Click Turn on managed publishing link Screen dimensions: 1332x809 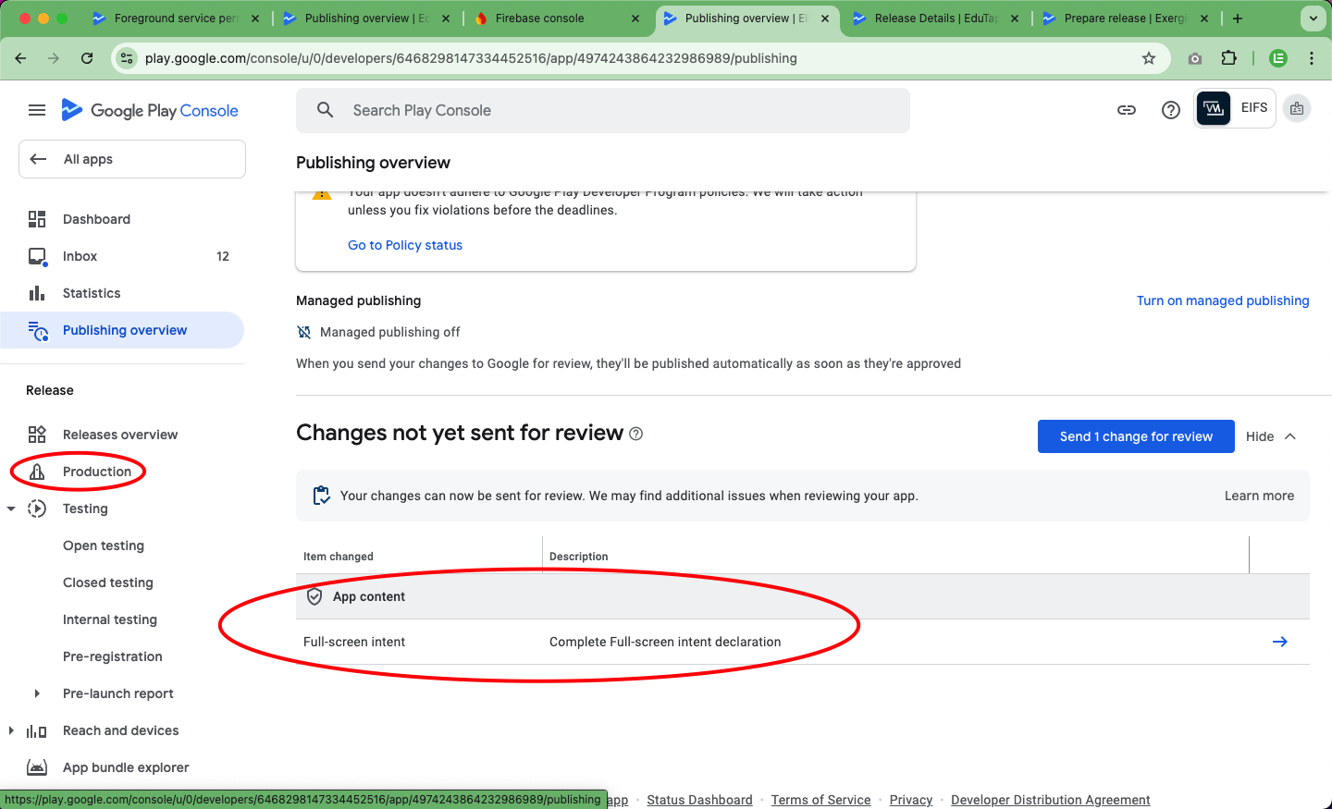[1223, 300]
